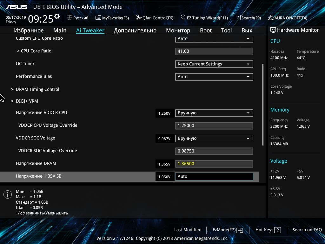Click Last Modified button
The image size is (325, 244).
point(188,230)
